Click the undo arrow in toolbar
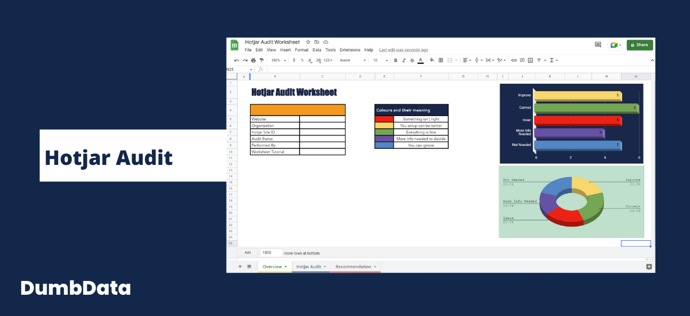 [236, 60]
